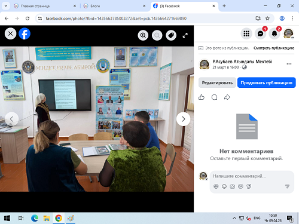This screenshot has height=224, width=299.
Task: Enter fullscreen photo mode
Action: 185,35
